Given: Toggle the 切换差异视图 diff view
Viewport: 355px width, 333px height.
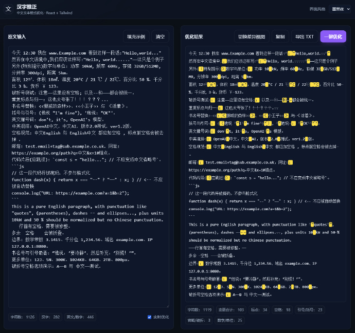Looking at the screenshot, I should tap(252, 36).
